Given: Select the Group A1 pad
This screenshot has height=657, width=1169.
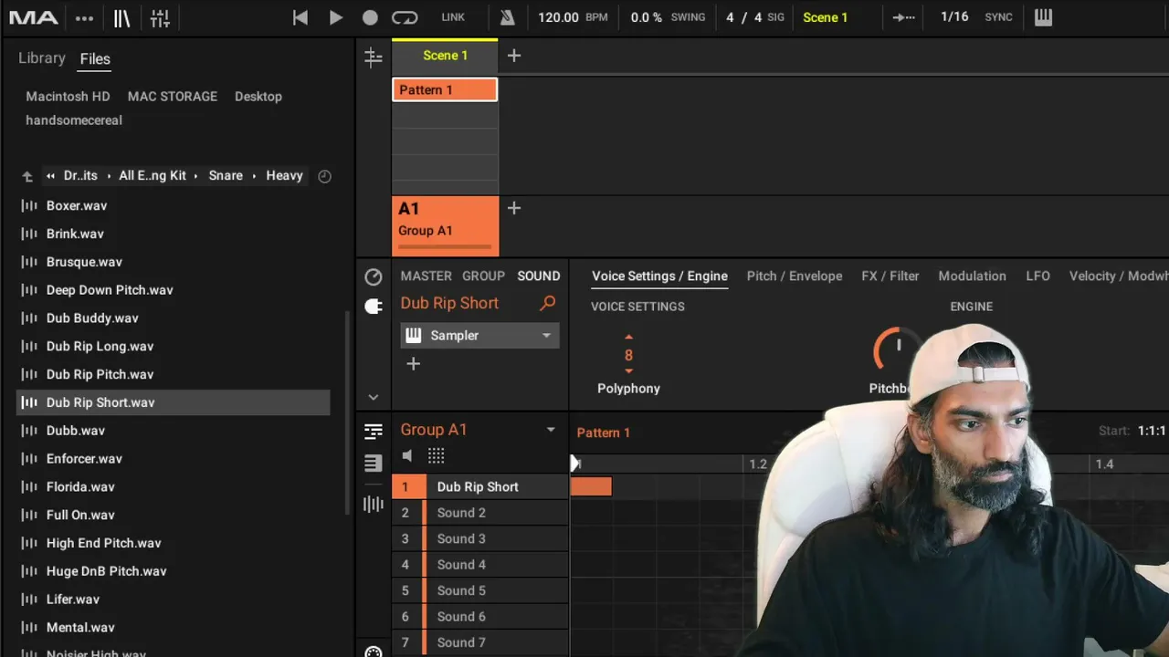Looking at the screenshot, I should pos(446,225).
